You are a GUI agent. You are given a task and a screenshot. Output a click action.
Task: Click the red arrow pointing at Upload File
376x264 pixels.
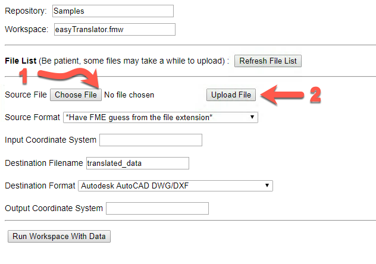(x=282, y=95)
